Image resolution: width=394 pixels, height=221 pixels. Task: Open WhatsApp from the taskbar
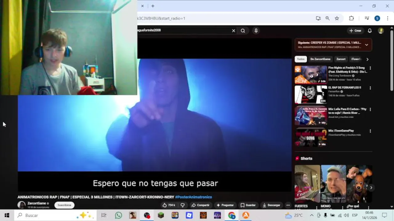point(119,215)
